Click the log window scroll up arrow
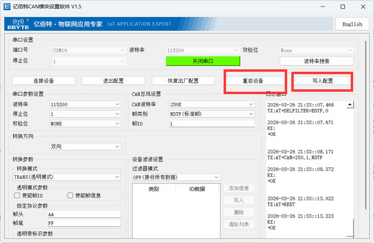Image resolution: width=374 pixels, height=243 pixels. pos(350,104)
